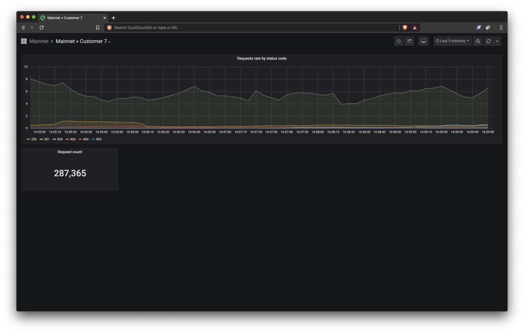The height and width of the screenshot is (333, 524).
Task: Click the zoom out time range magnifier
Action: (478, 41)
